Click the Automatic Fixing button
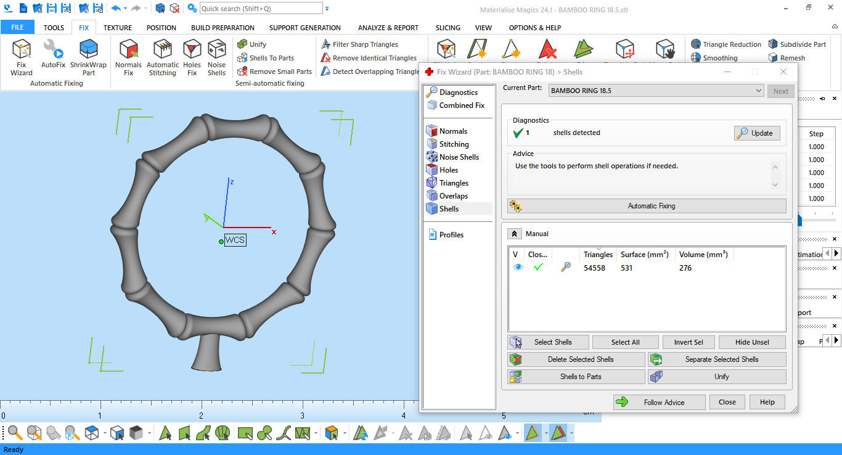Image resolution: width=842 pixels, height=455 pixels. point(647,206)
